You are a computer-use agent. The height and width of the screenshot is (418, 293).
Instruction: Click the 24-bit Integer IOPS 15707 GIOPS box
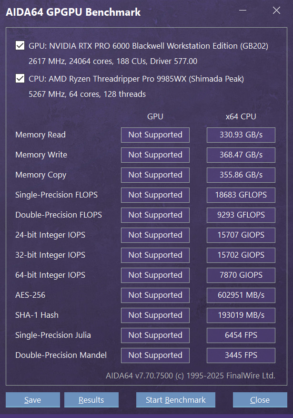241,235
